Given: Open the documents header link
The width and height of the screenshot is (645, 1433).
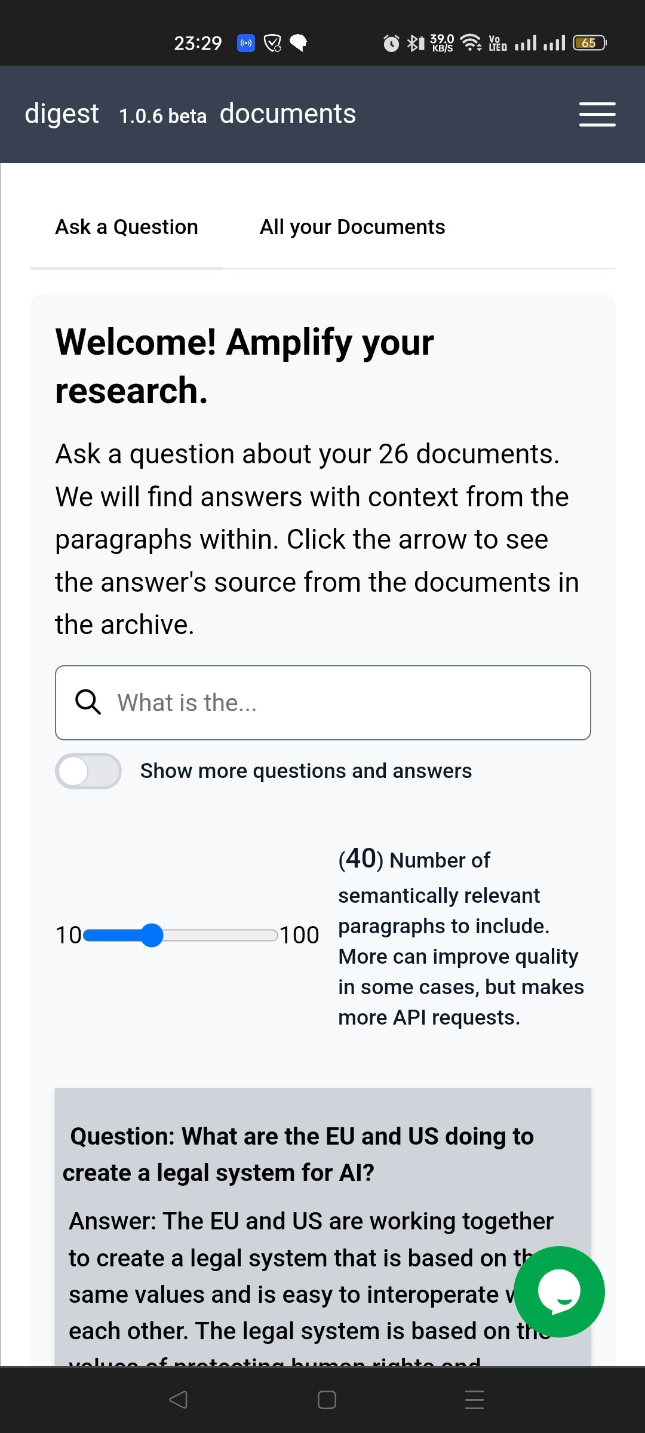Looking at the screenshot, I should point(288,113).
